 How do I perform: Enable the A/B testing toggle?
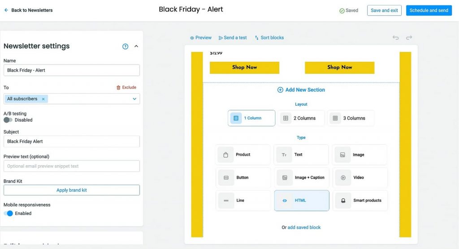pyautogui.click(x=8, y=120)
